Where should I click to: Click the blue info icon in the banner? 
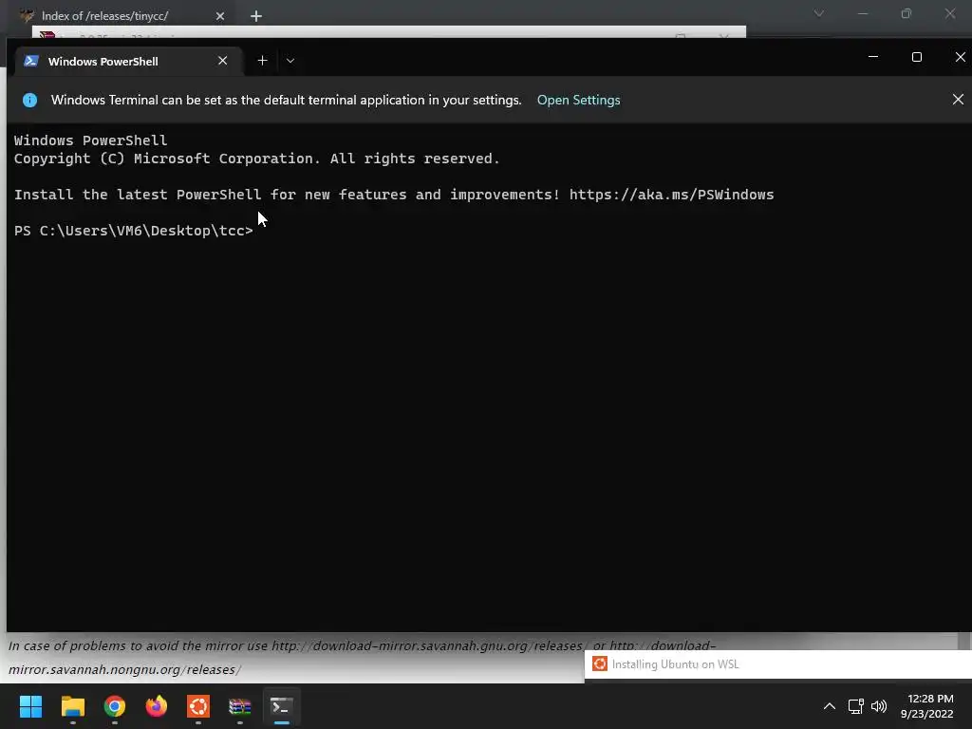click(29, 100)
